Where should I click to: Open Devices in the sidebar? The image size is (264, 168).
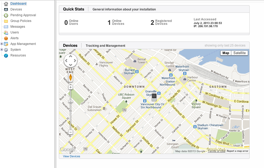[x=16, y=9]
